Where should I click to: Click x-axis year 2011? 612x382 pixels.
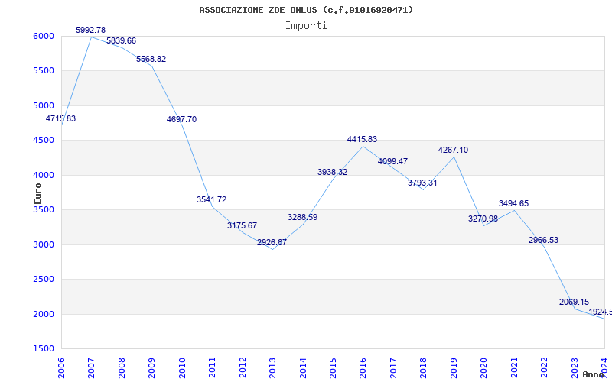[x=212, y=367]
